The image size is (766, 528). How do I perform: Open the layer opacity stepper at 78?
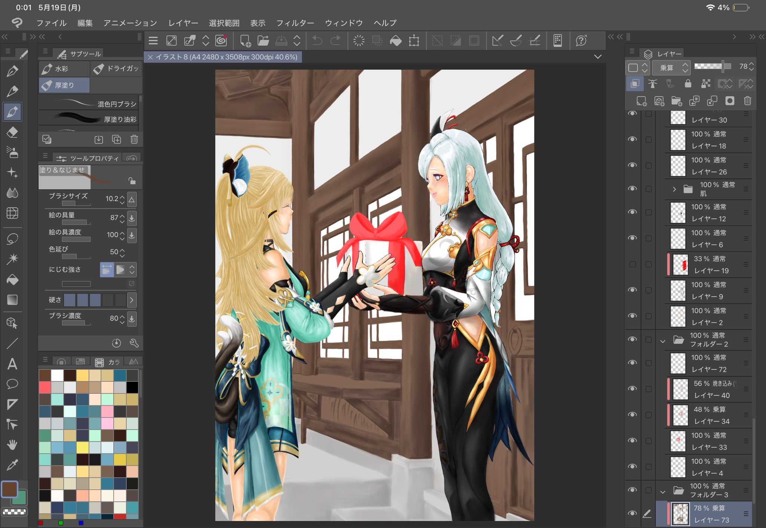click(751, 67)
